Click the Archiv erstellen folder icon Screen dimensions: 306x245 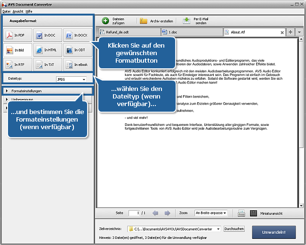(x=144, y=21)
